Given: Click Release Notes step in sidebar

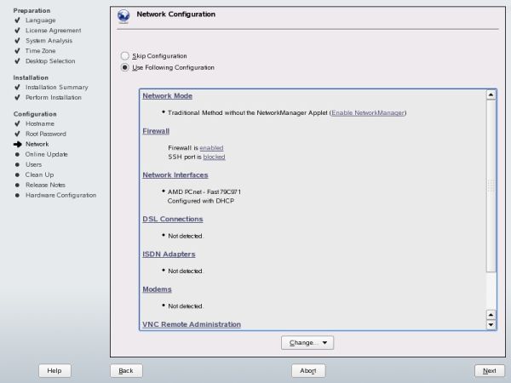Looking at the screenshot, I should (46, 185).
